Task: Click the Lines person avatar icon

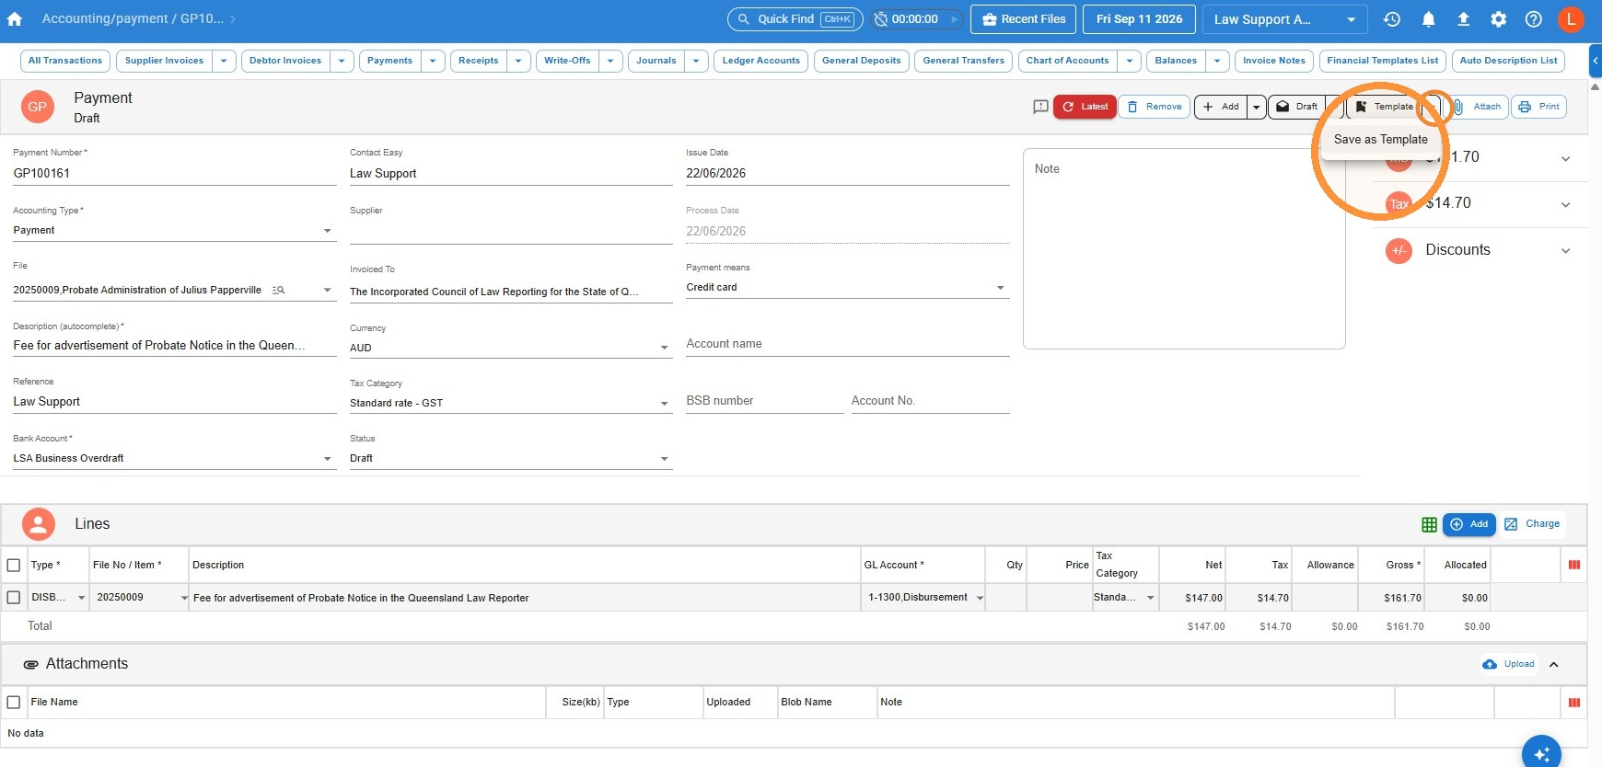Action: [38, 524]
